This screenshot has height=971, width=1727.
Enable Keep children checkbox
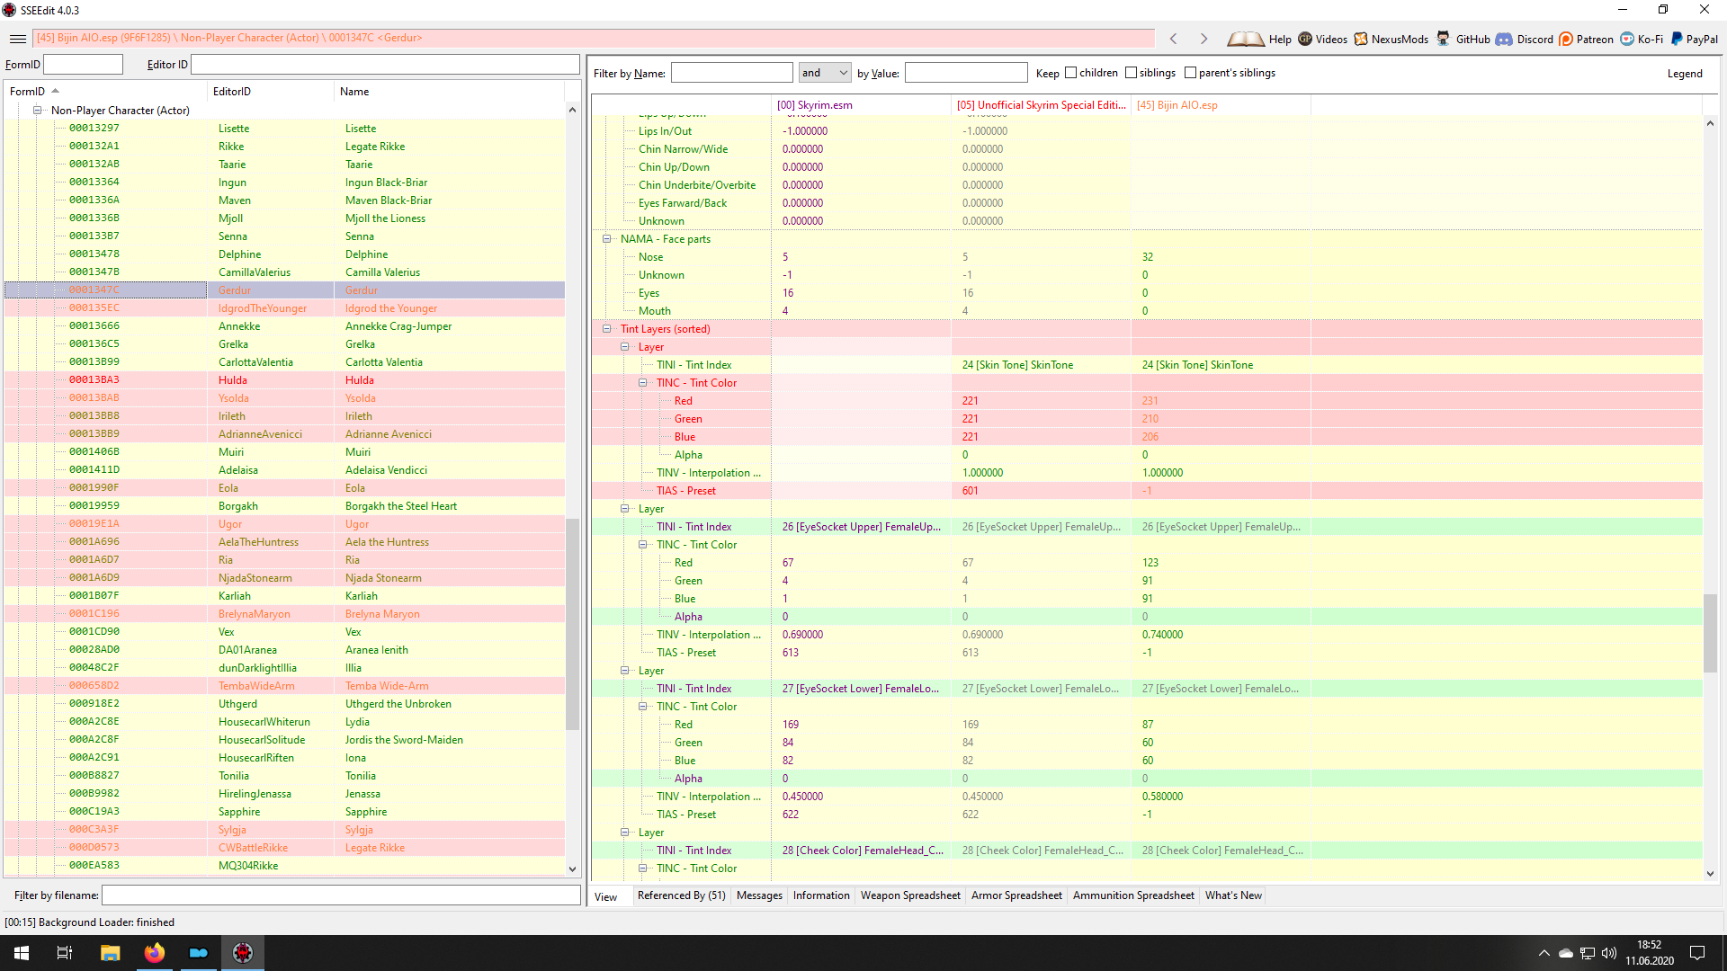(x=1070, y=73)
